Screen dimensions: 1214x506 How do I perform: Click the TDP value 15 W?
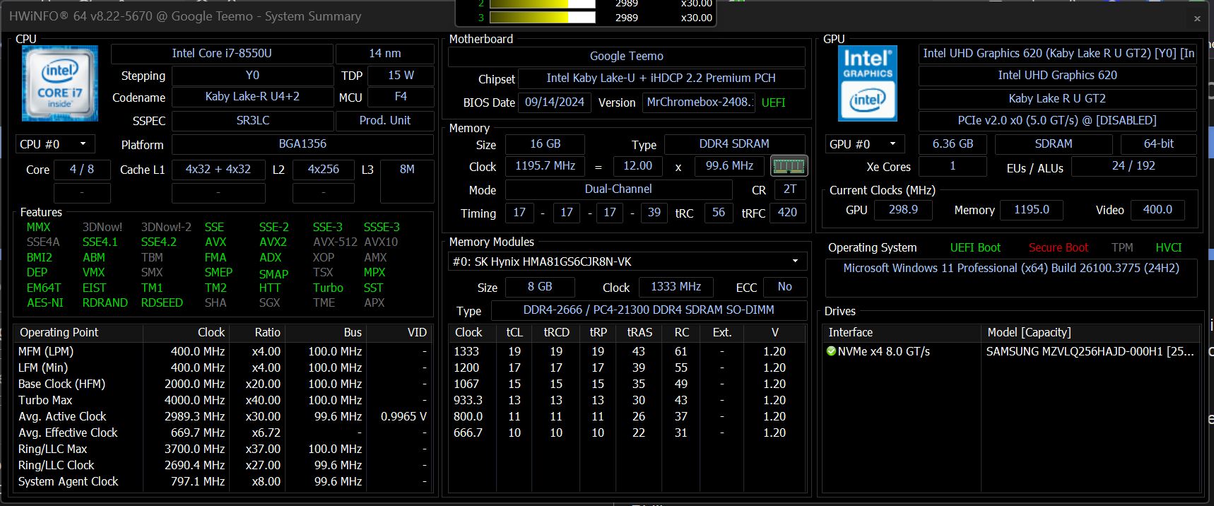tap(401, 75)
